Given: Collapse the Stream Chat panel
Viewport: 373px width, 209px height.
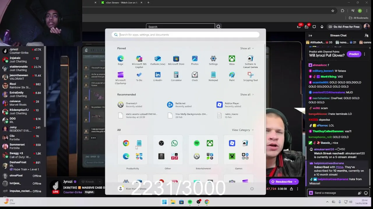Looking at the screenshot, I should (x=310, y=35).
